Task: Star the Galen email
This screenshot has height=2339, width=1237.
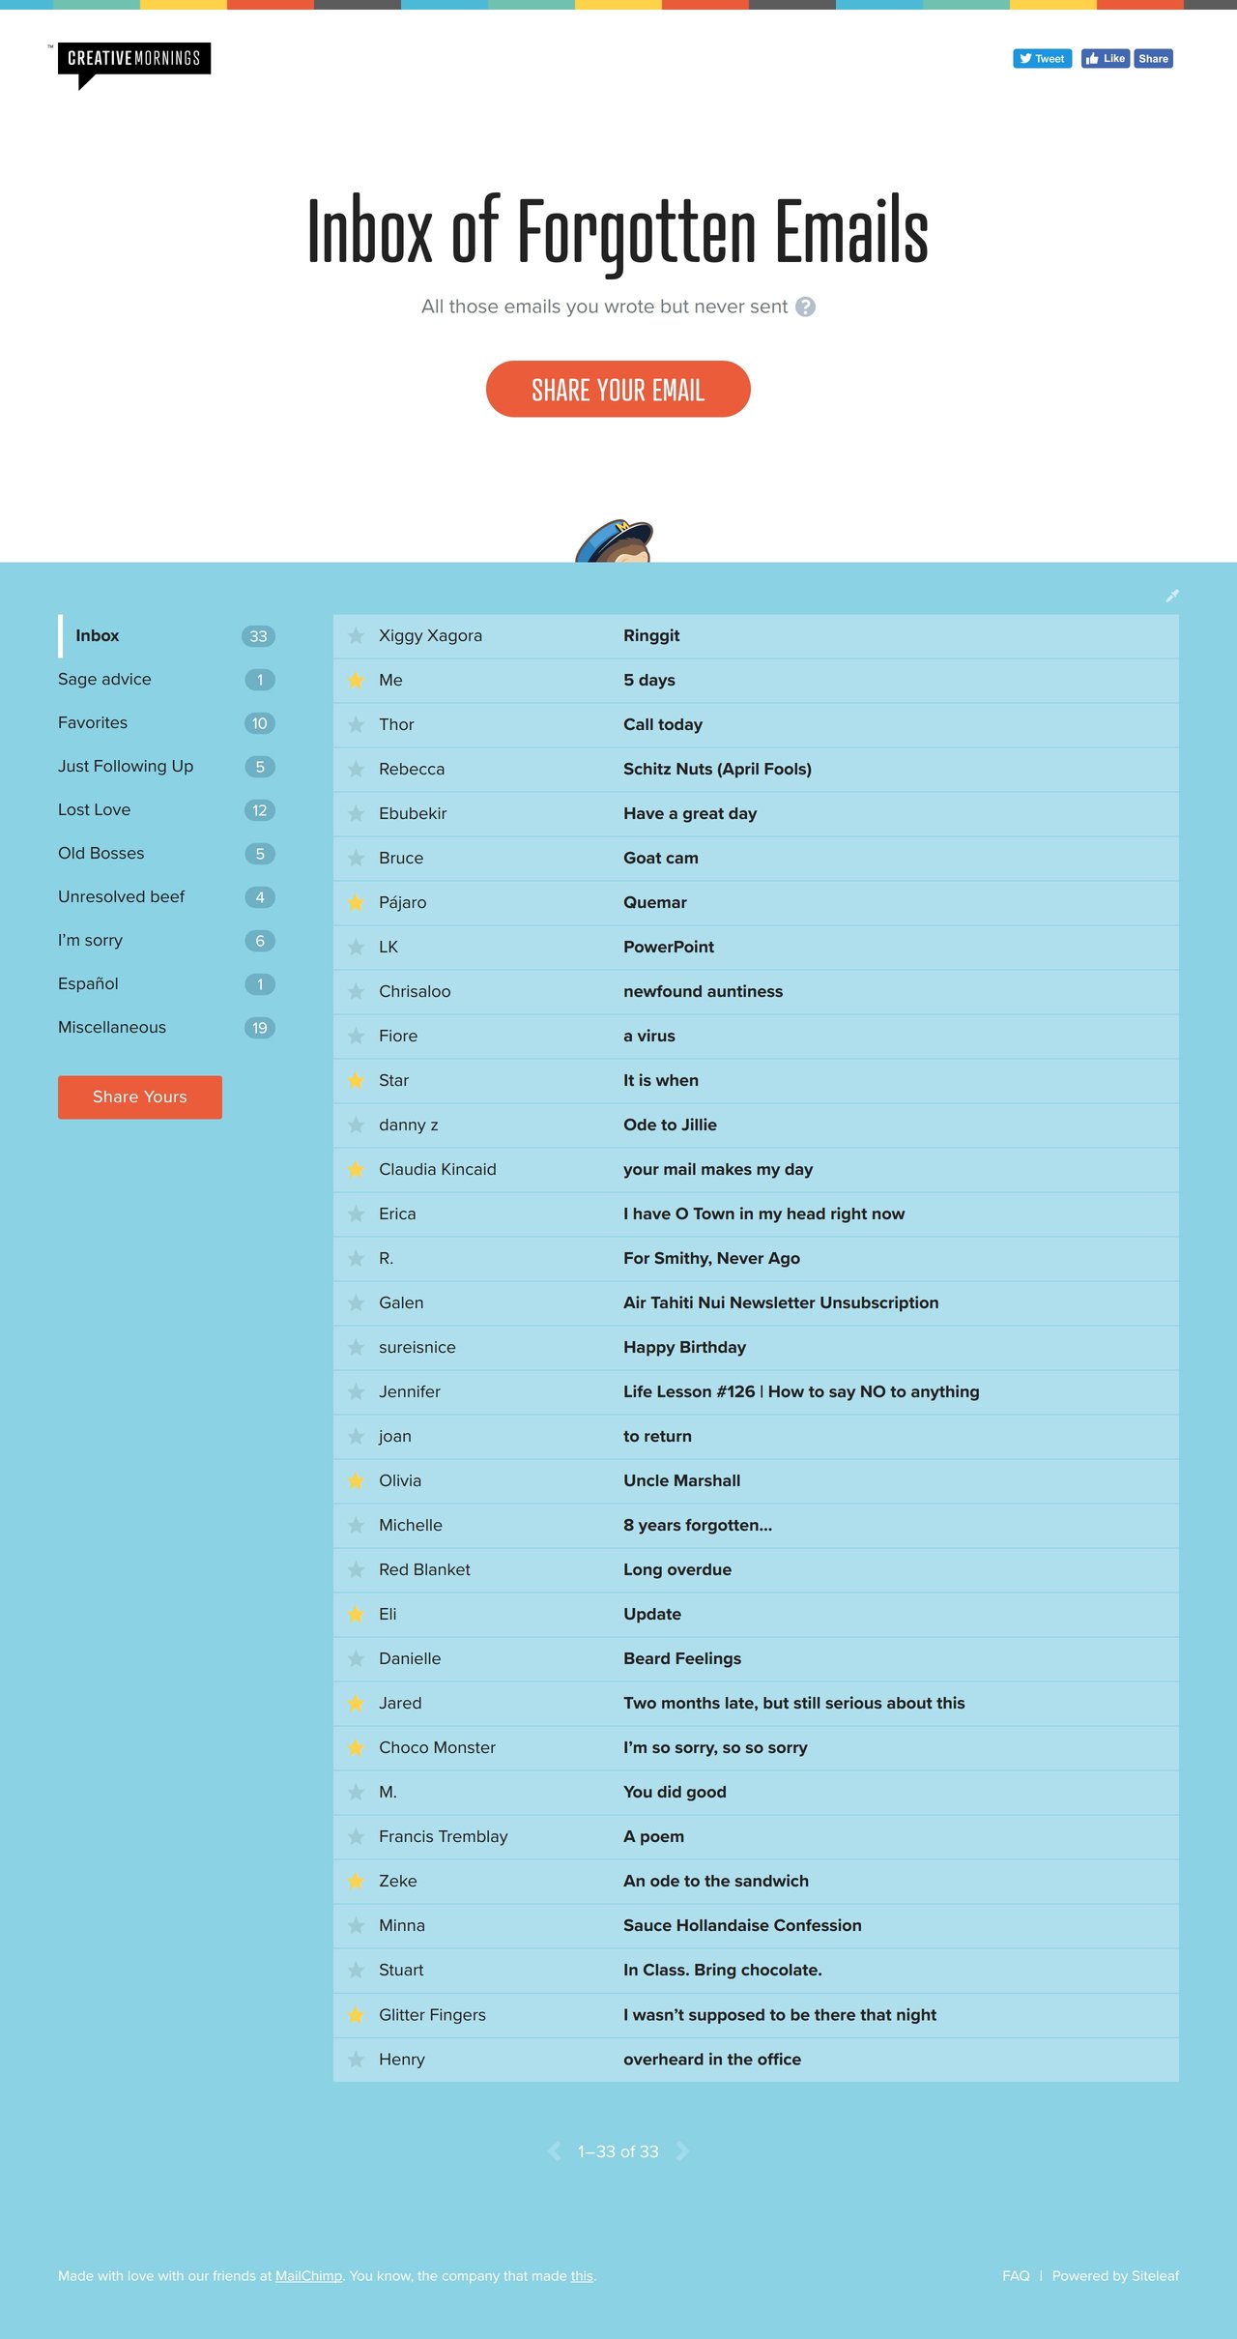Action: tap(356, 1303)
